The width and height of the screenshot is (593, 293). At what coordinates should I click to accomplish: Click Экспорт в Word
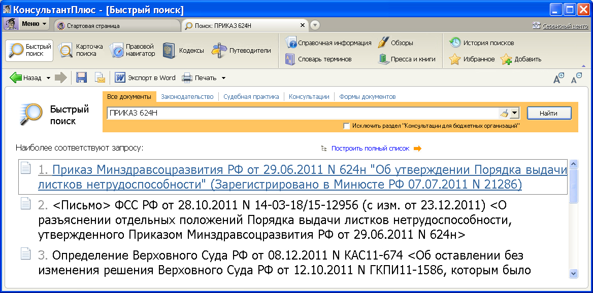coord(145,78)
